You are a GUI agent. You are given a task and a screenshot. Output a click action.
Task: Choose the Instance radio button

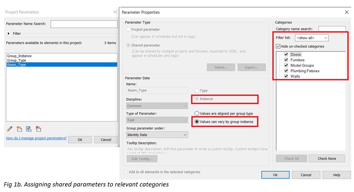[x=197, y=99]
